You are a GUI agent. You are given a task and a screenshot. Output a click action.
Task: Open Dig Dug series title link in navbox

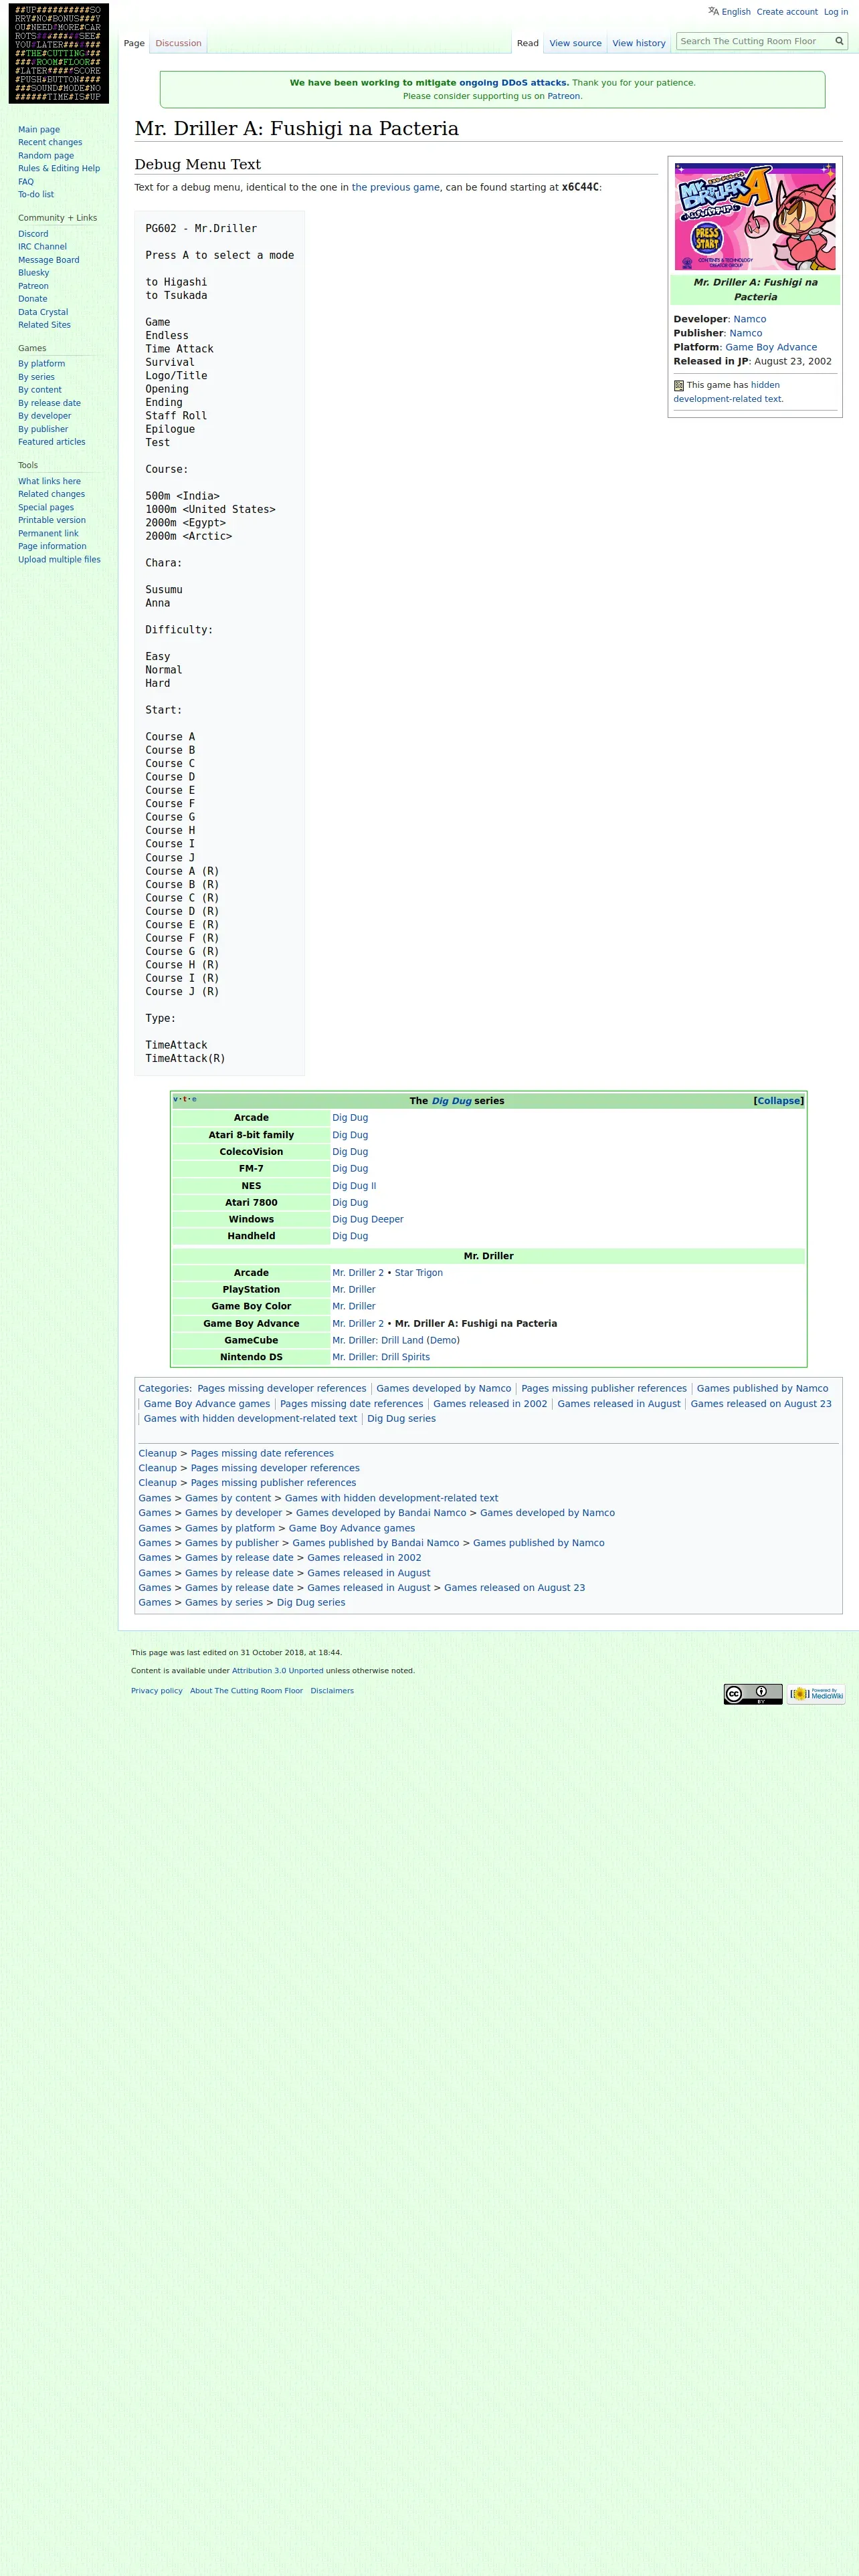[452, 1101]
